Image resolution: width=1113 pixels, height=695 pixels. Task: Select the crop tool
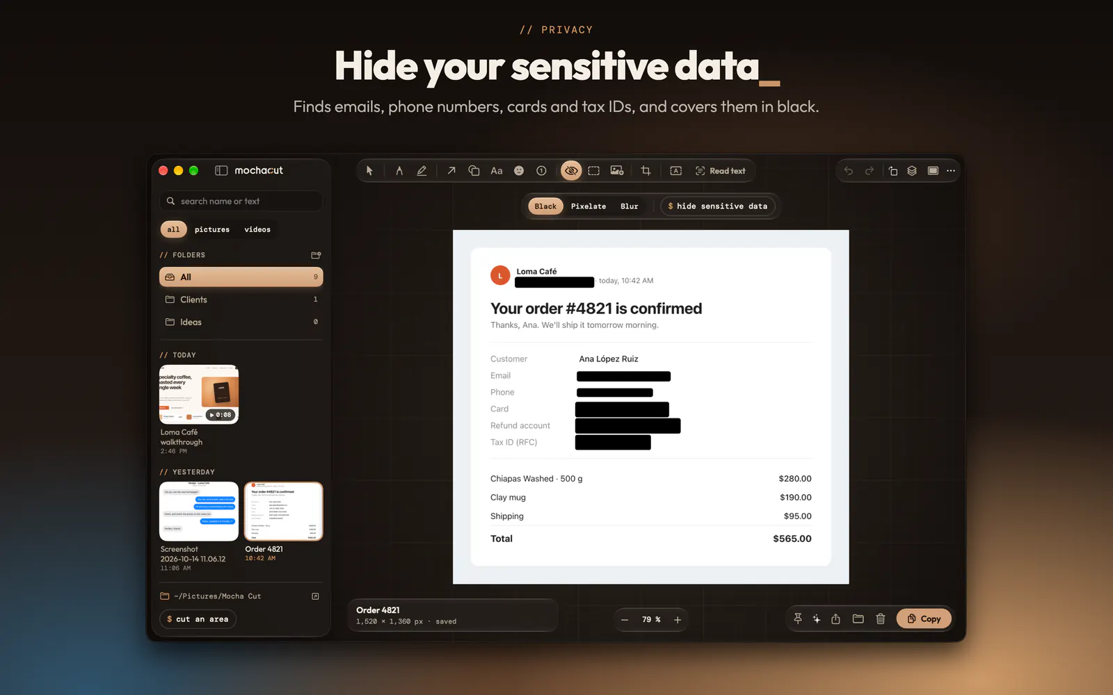click(x=646, y=171)
